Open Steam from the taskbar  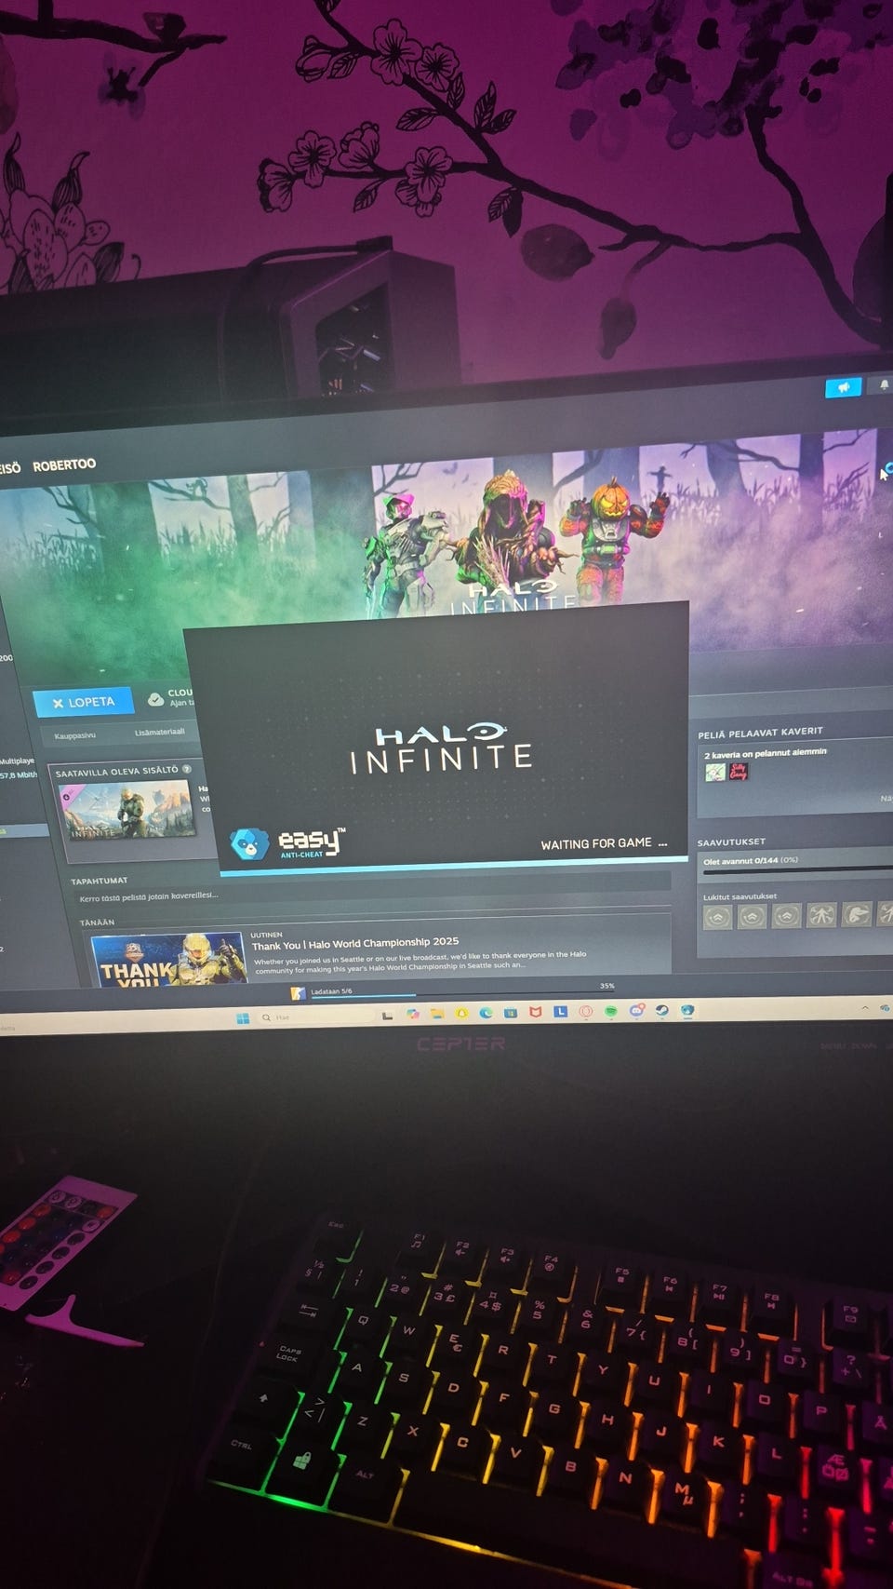(661, 1010)
